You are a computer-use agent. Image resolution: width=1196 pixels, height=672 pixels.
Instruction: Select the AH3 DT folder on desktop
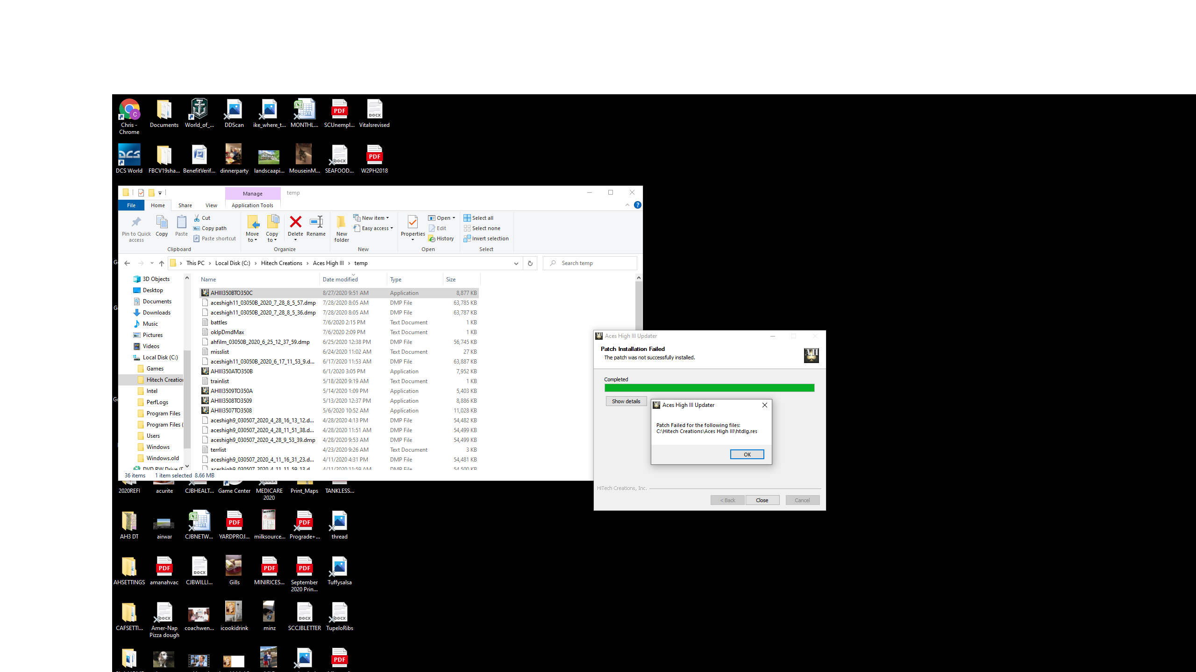(x=129, y=525)
